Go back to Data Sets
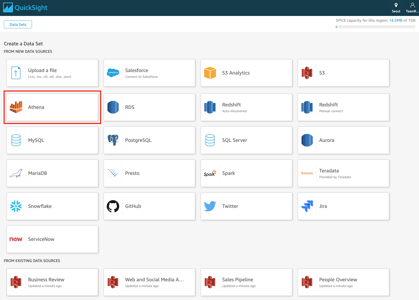 pyautogui.click(x=18, y=24)
